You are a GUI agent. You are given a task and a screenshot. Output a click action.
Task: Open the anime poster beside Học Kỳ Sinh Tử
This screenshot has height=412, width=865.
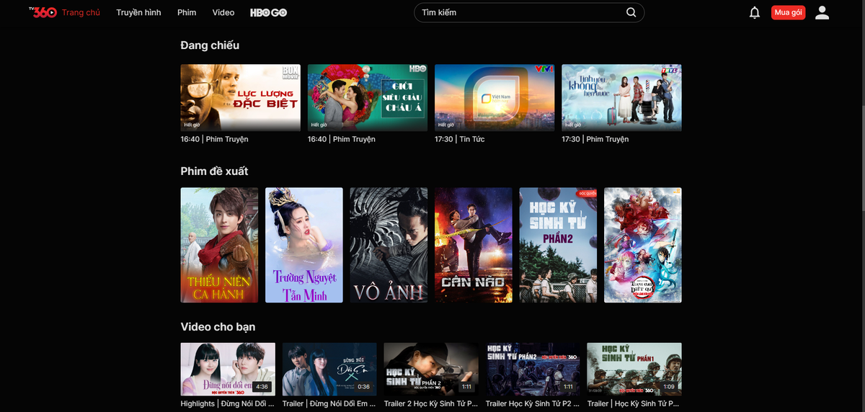tap(643, 245)
